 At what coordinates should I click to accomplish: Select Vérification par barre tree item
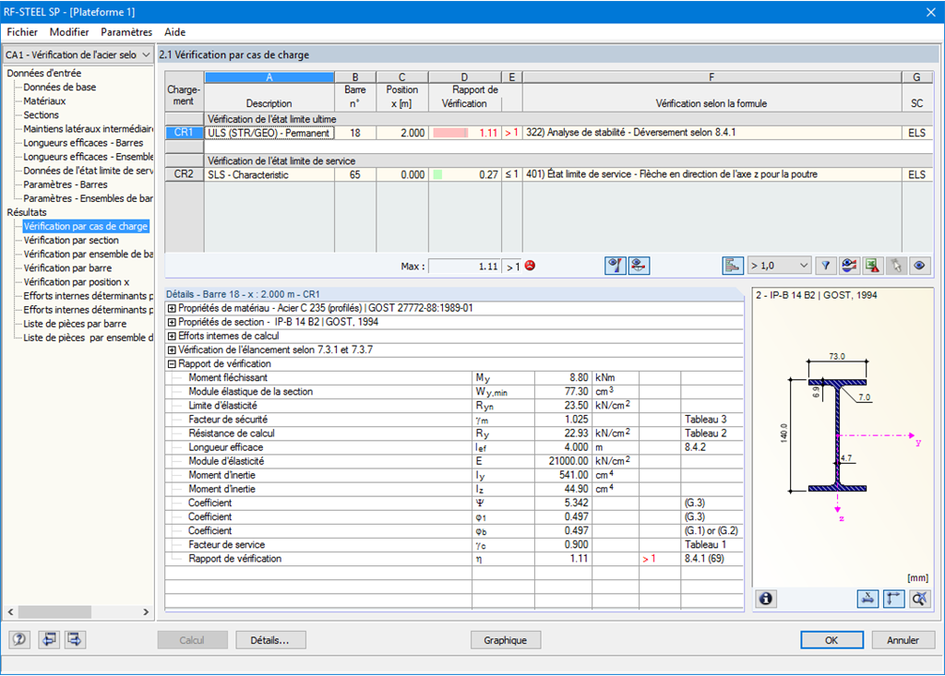pyautogui.click(x=67, y=268)
